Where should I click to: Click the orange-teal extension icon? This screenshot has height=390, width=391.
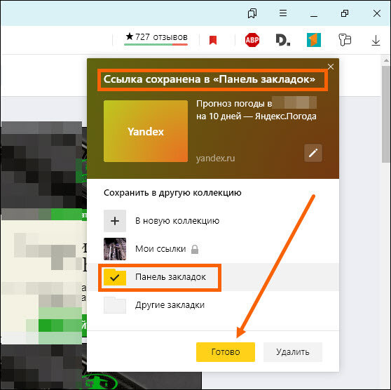tap(314, 40)
